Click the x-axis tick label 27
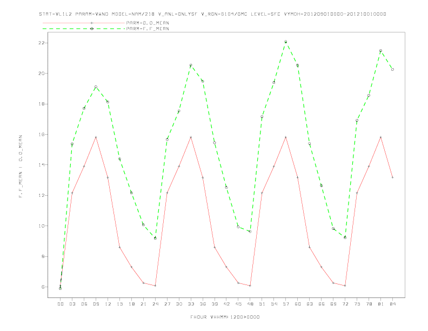 [167, 304]
